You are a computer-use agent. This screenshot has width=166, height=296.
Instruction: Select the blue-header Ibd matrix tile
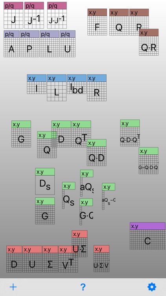[x=77, y=84]
